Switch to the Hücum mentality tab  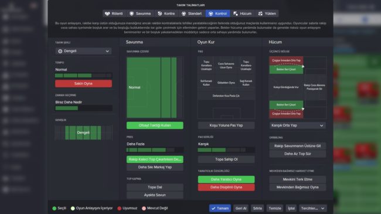pyautogui.click(x=243, y=13)
